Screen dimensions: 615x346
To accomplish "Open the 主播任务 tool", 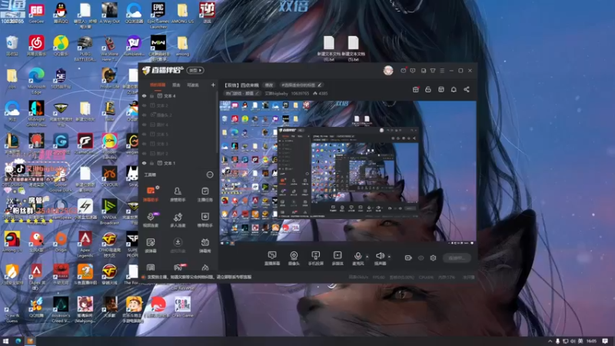I will click(x=204, y=194).
